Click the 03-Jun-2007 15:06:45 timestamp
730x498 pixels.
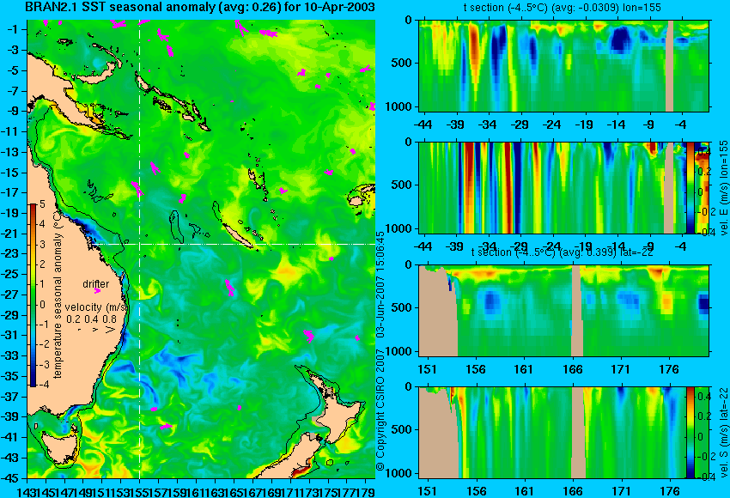click(x=380, y=285)
